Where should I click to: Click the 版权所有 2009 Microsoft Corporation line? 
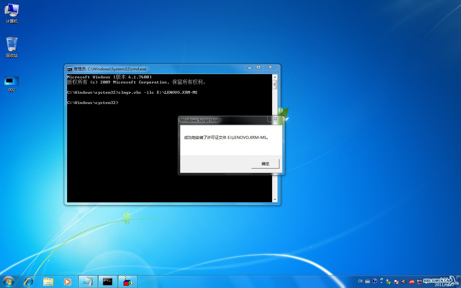[x=136, y=82]
